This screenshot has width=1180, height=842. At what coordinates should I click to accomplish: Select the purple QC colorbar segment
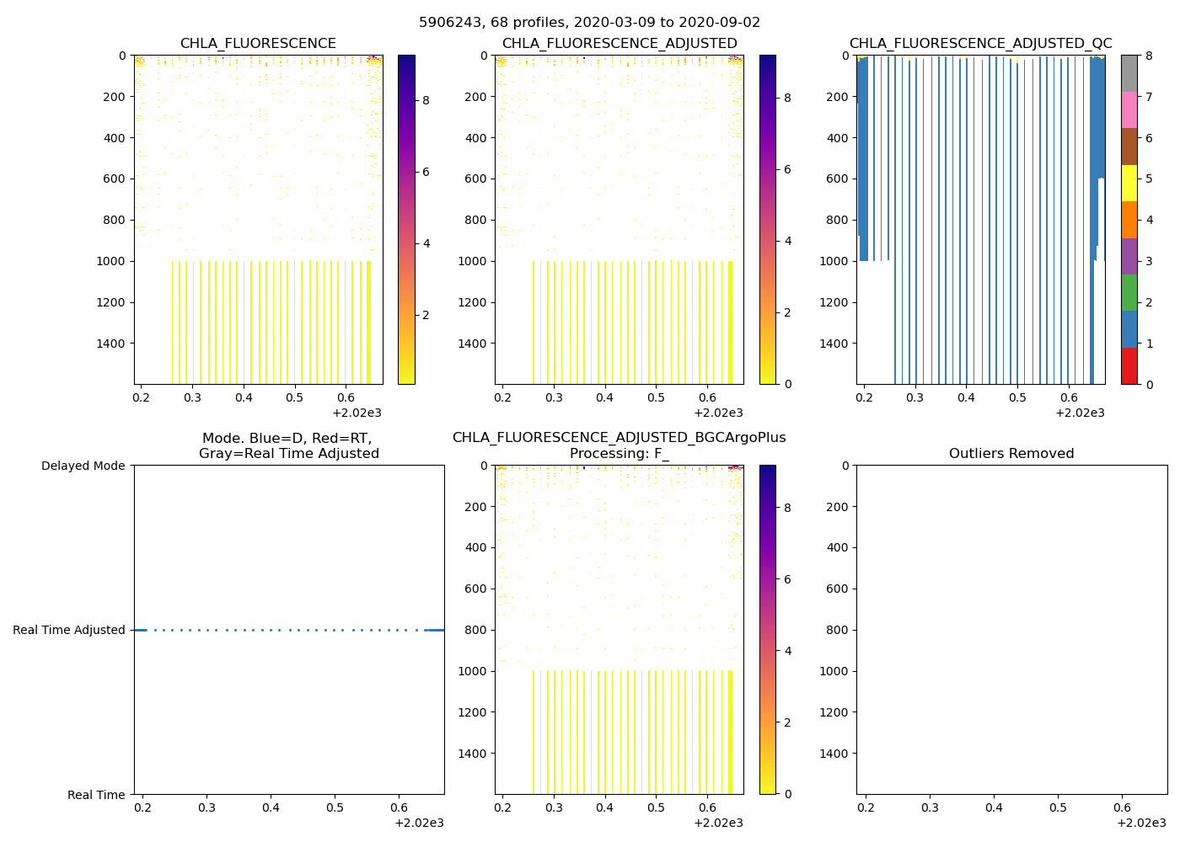pyautogui.click(x=1129, y=257)
